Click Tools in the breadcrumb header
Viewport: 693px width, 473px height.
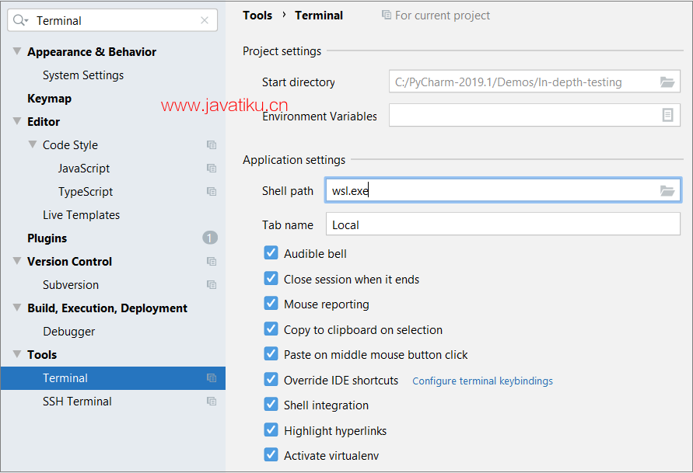(x=257, y=15)
